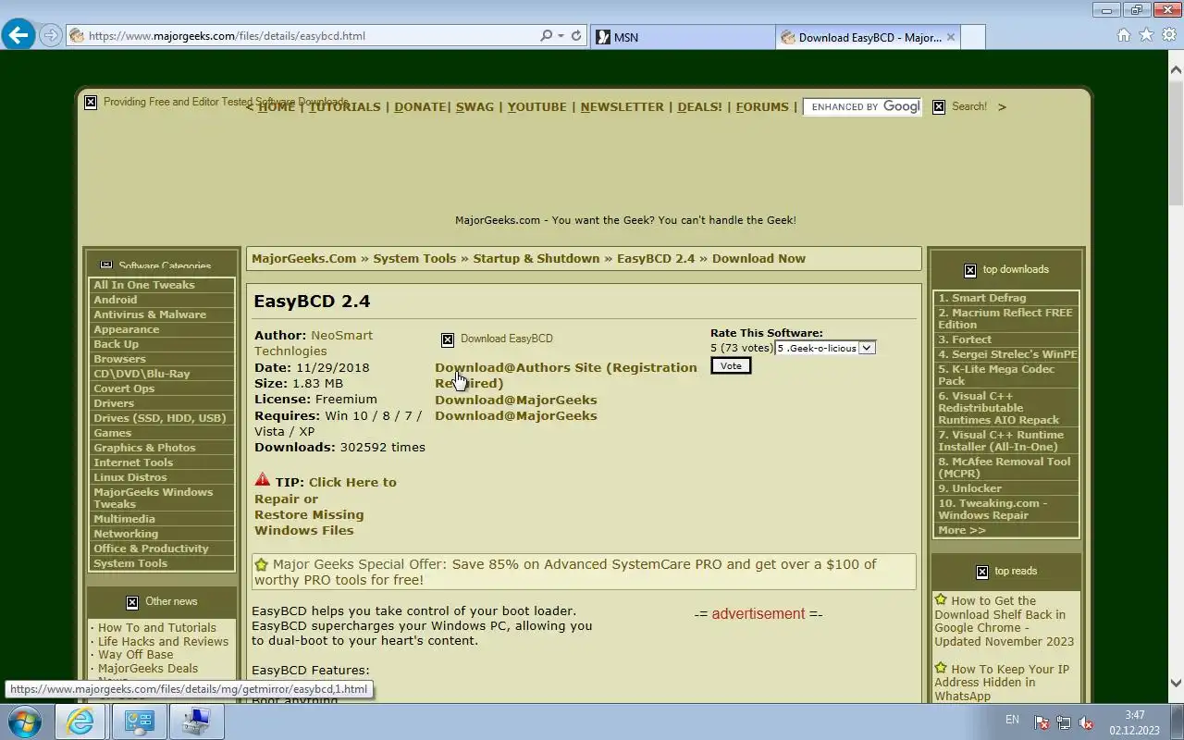
Task: Click the broken image icon beside top reads
Action: 982,572
